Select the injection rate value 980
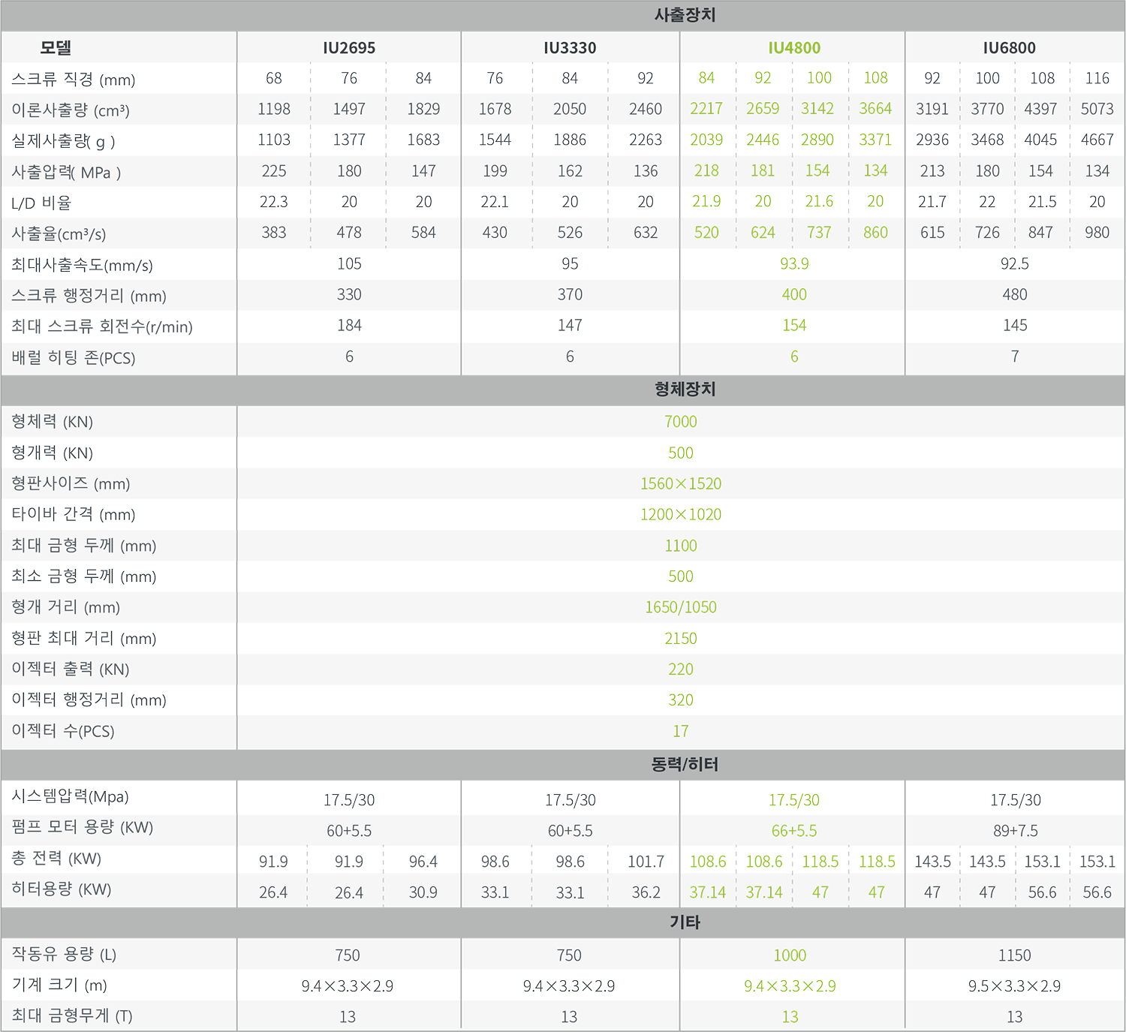The height and width of the screenshot is (1032, 1126). pos(1097,233)
